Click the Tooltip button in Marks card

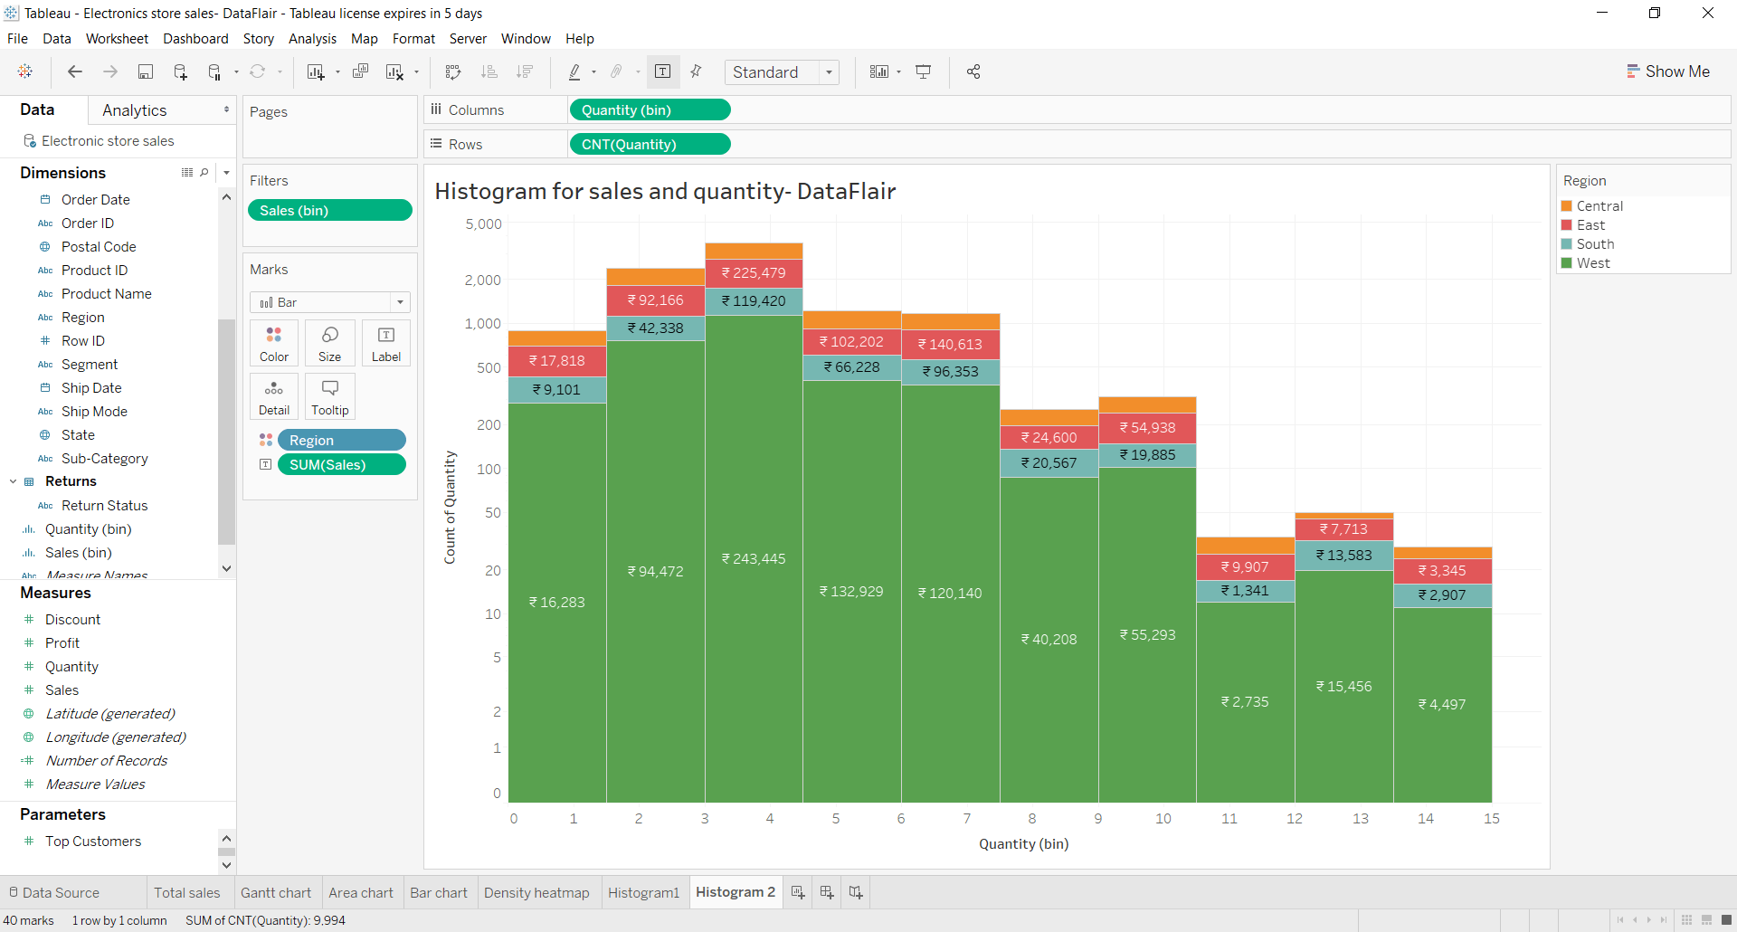tap(329, 395)
